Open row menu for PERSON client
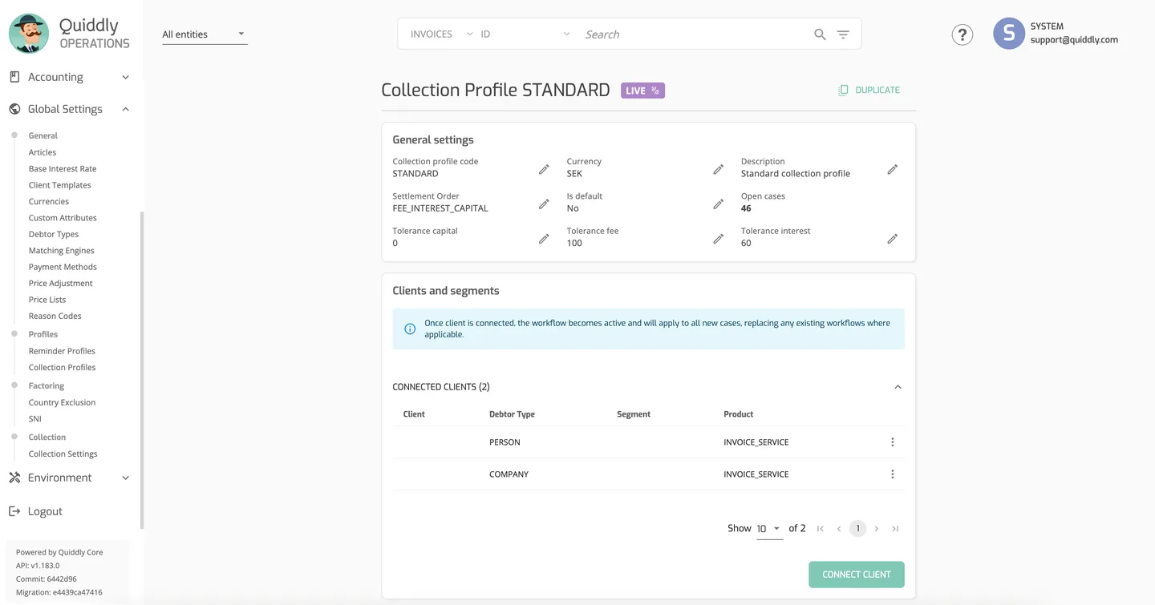The width and height of the screenshot is (1155, 605). pyautogui.click(x=892, y=442)
